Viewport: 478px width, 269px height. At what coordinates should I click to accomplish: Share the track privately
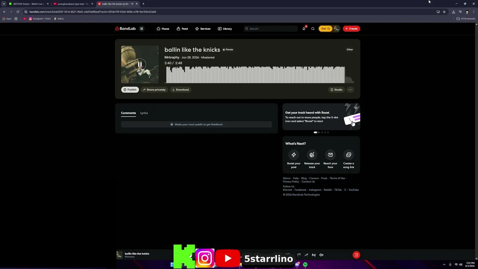pyautogui.click(x=154, y=90)
